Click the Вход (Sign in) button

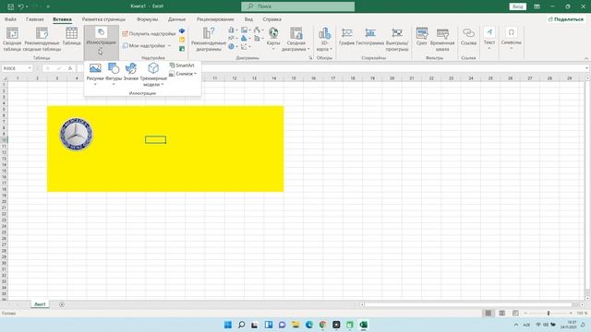pos(517,6)
